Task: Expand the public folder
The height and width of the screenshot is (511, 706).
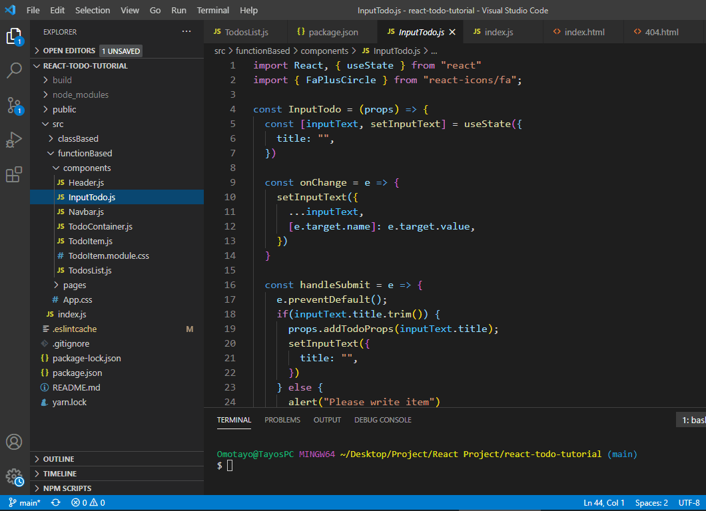Action: coord(117,109)
